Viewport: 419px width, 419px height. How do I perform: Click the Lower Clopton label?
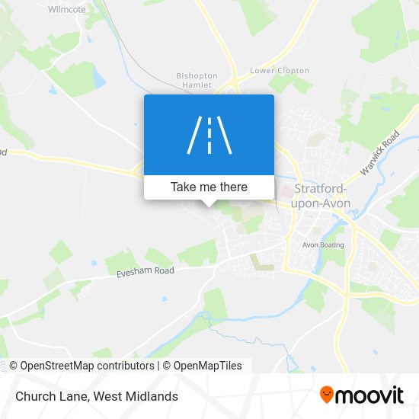point(280,71)
